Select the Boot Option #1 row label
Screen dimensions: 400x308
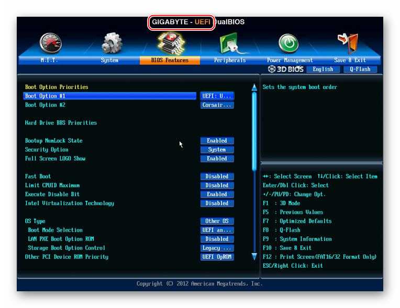click(x=110, y=96)
